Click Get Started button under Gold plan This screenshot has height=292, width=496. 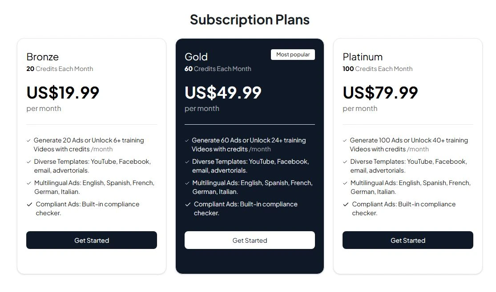(x=250, y=240)
